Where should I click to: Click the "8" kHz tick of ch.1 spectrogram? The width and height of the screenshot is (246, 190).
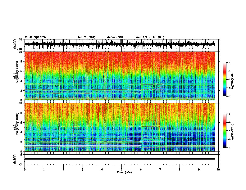22,61
